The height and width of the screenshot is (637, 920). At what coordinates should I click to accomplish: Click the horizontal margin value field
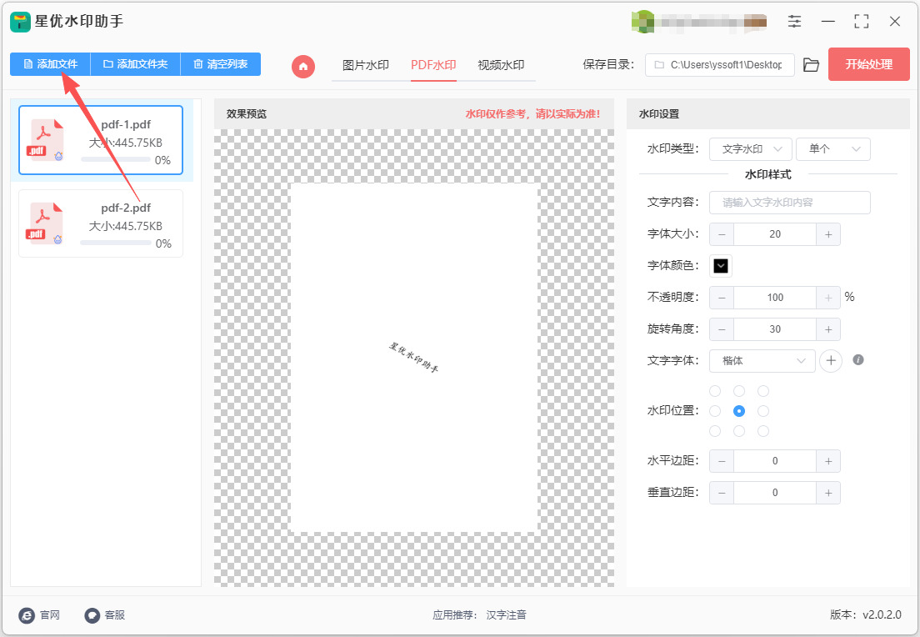coord(775,461)
